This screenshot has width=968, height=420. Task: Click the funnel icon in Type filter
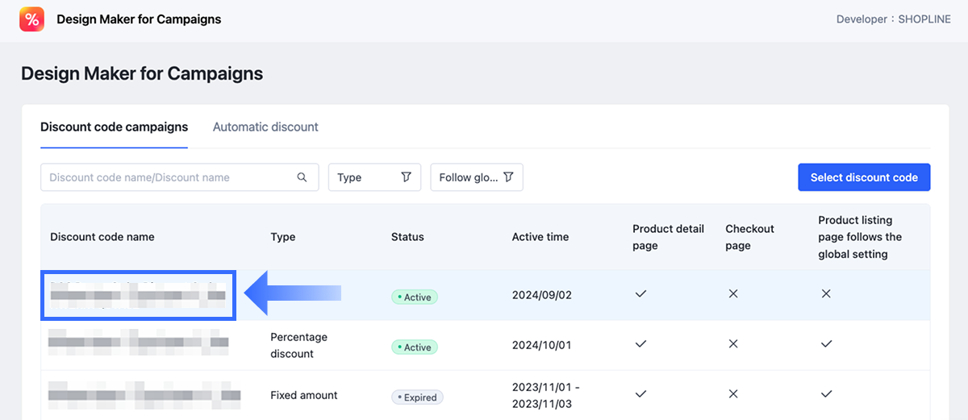406,177
